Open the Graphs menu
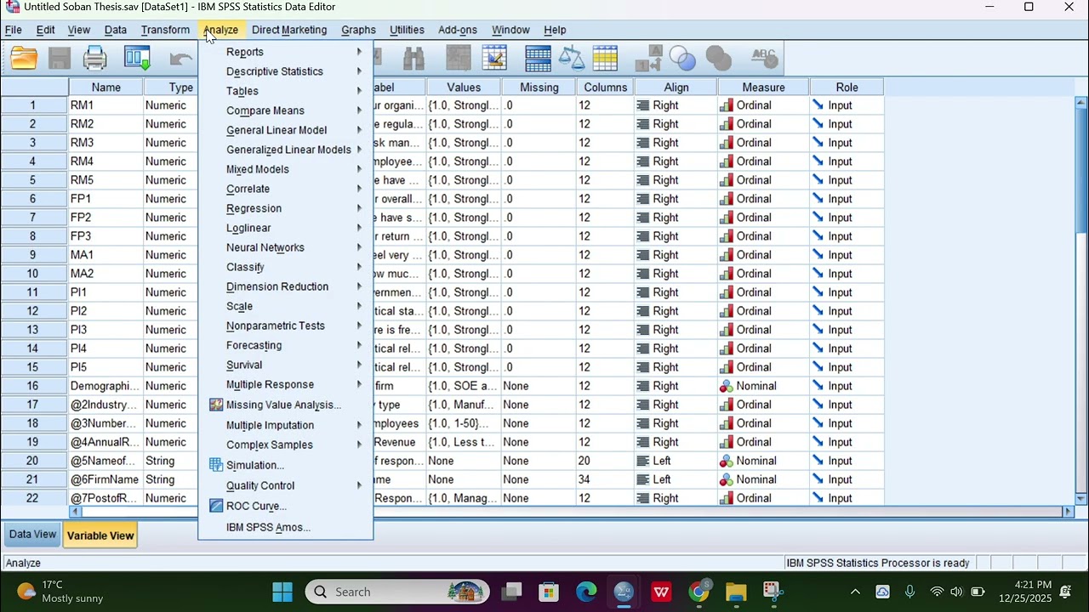This screenshot has width=1089, height=612. click(358, 30)
